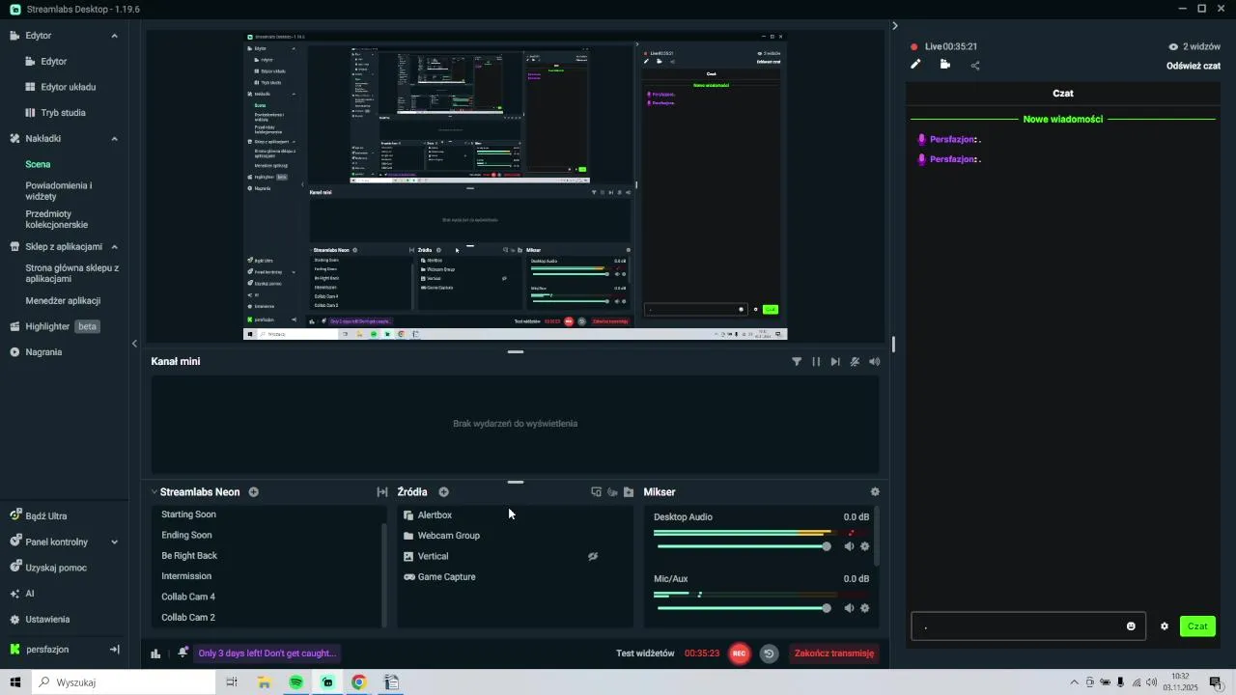Open Ustawienia settings
The width and height of the screenshot is (1236, 695).
(x=47, y=620)
